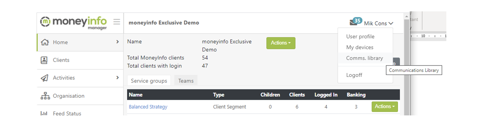Click the Type column header

(219, 95)
